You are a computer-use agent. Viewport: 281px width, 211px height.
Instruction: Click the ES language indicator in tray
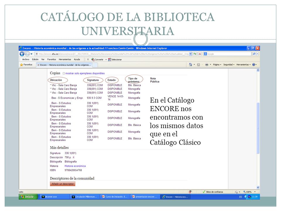241,197
